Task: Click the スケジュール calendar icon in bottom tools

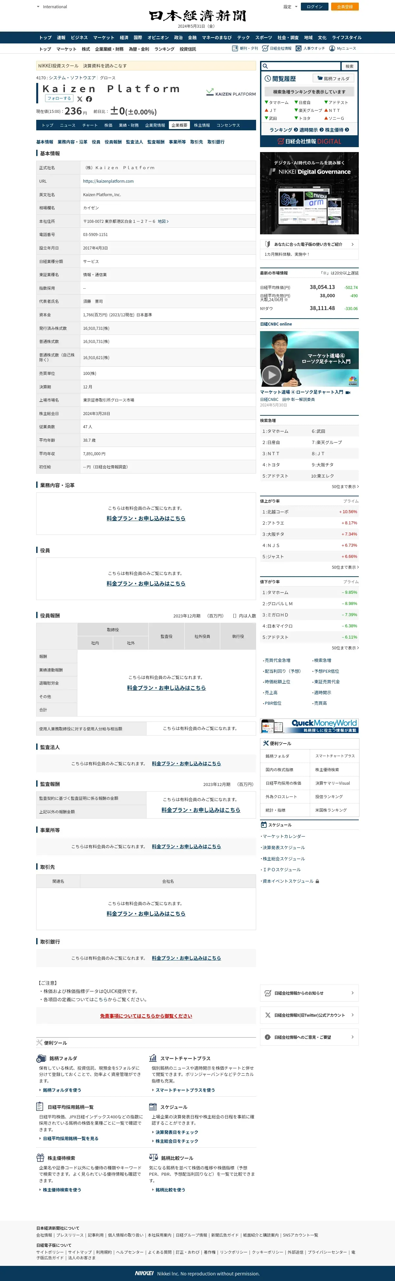Action: click(153, 1107)
